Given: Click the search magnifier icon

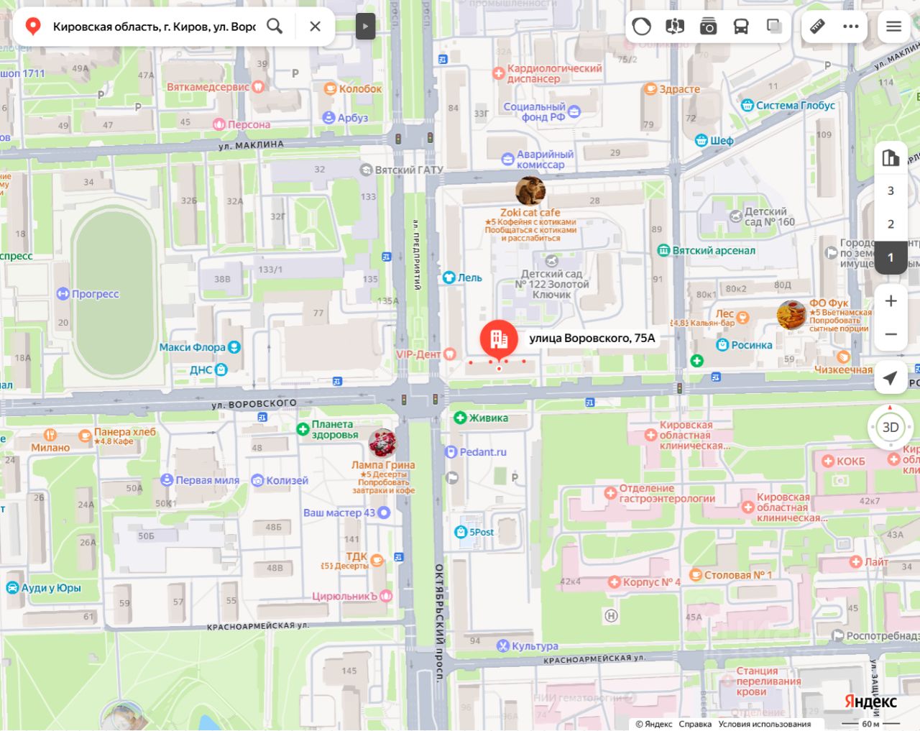Looking at the screenshot, I should 275,27.
